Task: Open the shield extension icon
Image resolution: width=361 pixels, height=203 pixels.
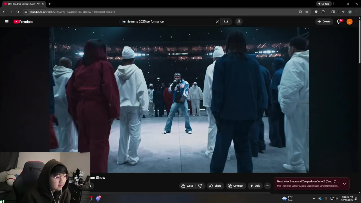Action: pos(316,12)
